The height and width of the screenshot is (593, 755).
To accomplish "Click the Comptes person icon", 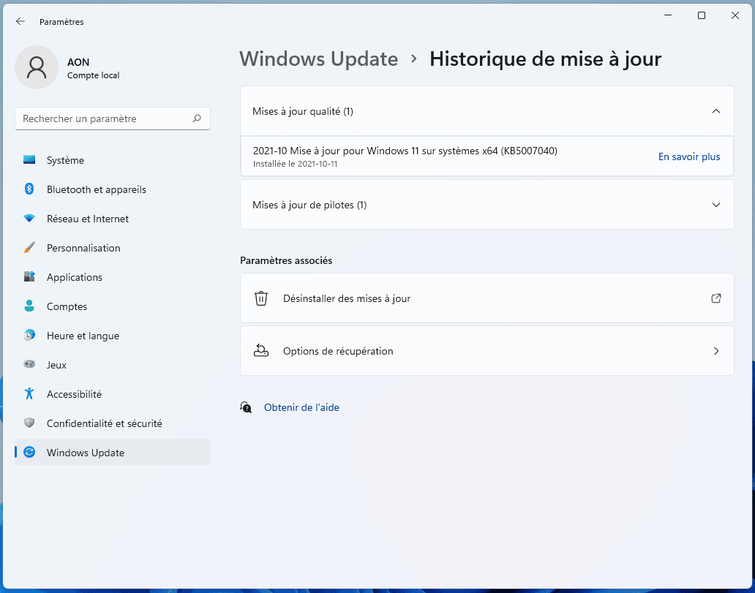I will (x=29, y=306).
